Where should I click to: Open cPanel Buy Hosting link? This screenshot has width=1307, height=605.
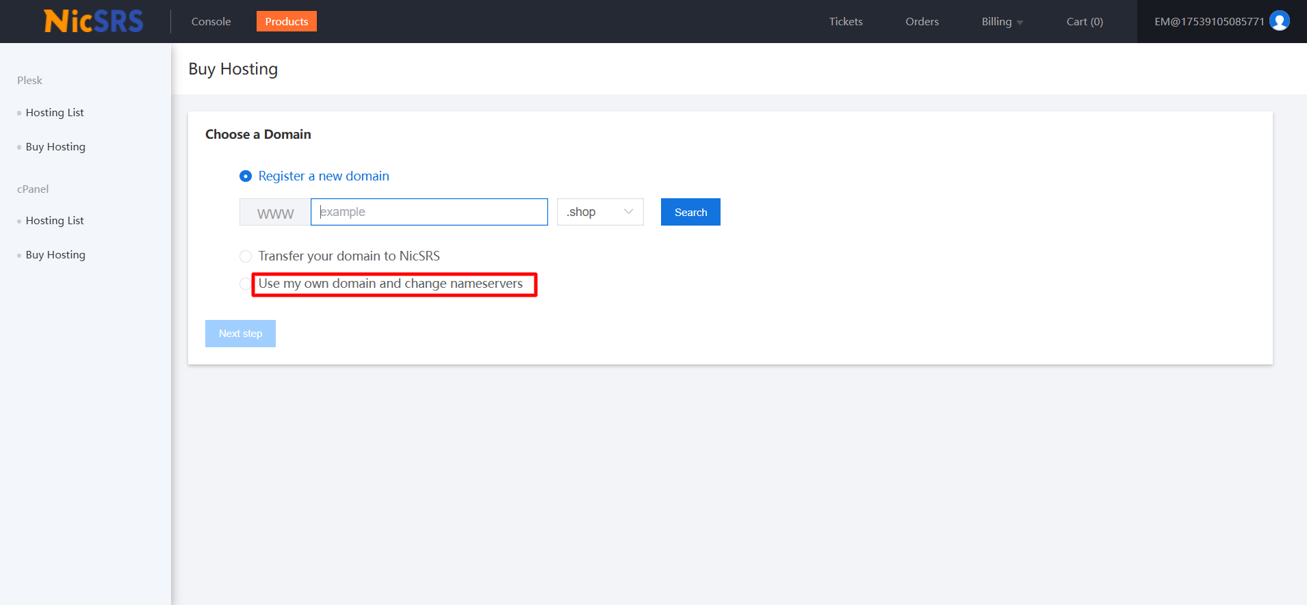(55, 255)
